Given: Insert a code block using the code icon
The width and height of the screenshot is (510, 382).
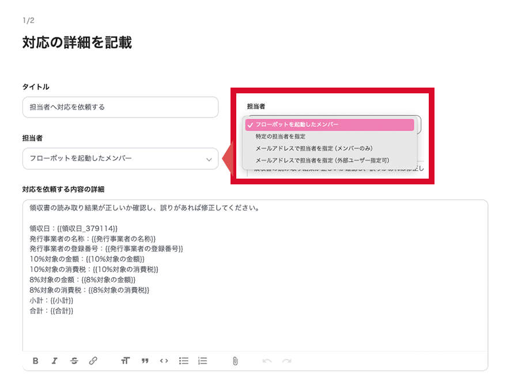Looking at the screenshot, I should pos(164,361).
